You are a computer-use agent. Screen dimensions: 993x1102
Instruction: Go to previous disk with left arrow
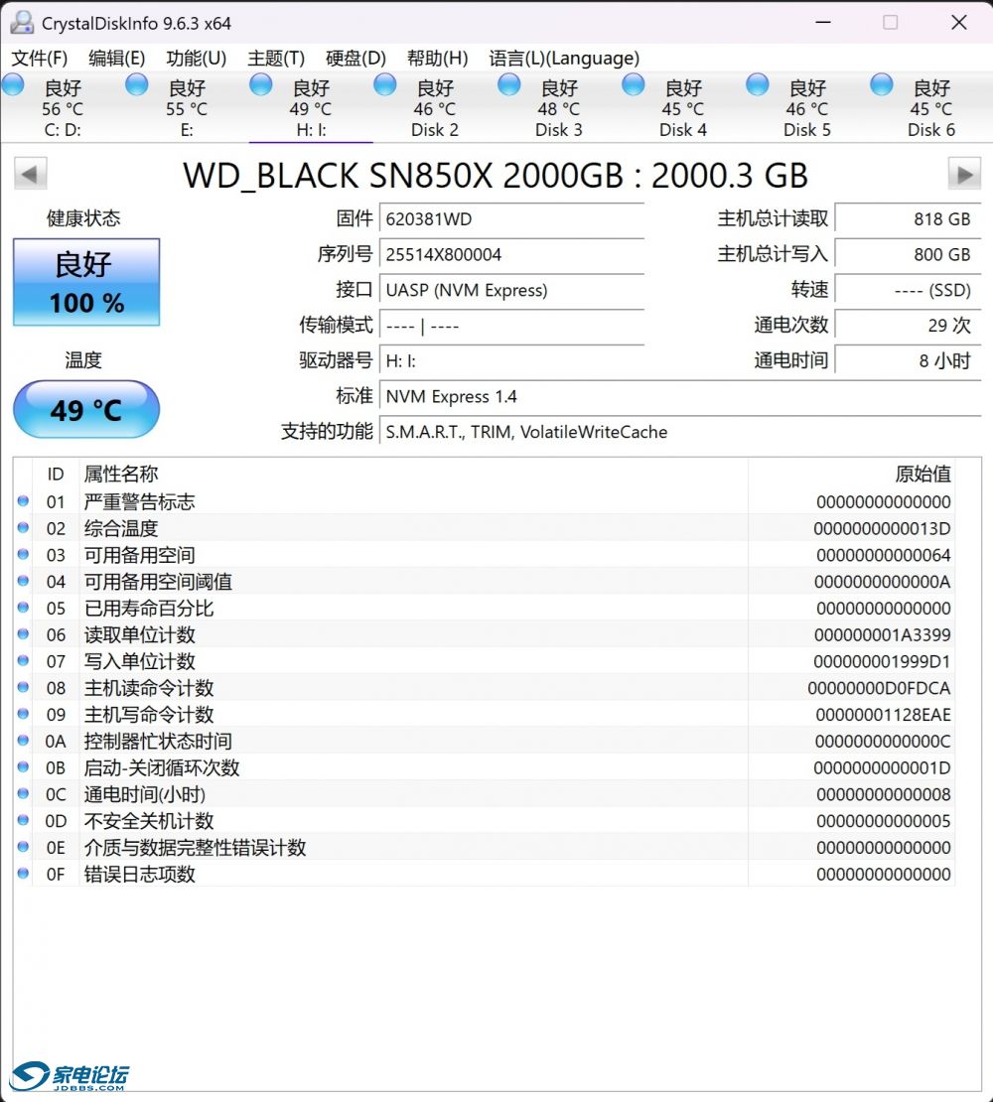tap(30, 174)
